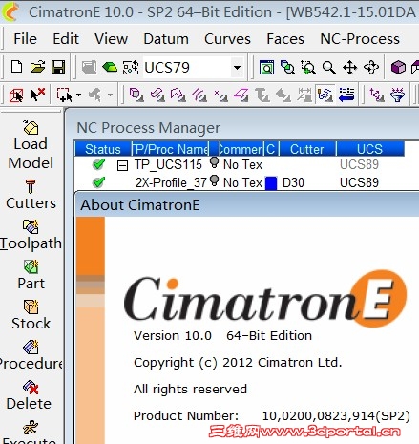Toggle the highlighted chain selection icon
This screenshot has width=419, height=444.
(x=325, y=95)
